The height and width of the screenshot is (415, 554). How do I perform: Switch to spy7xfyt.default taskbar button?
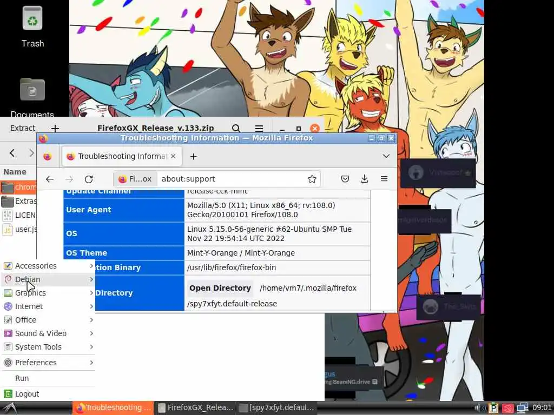(276, 408)
